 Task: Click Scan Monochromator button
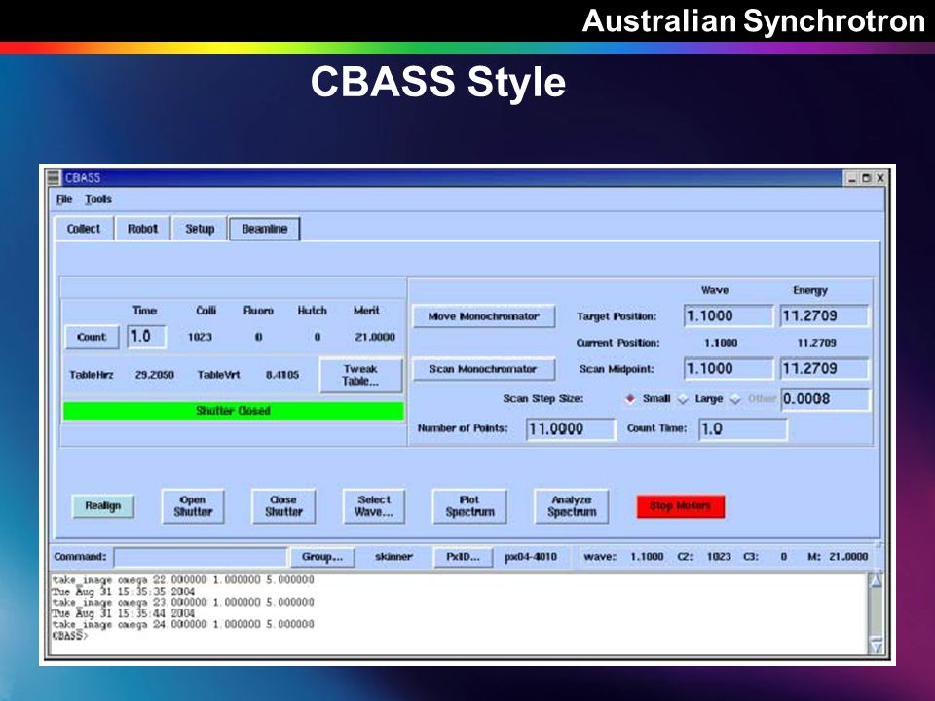click(484, 369)
